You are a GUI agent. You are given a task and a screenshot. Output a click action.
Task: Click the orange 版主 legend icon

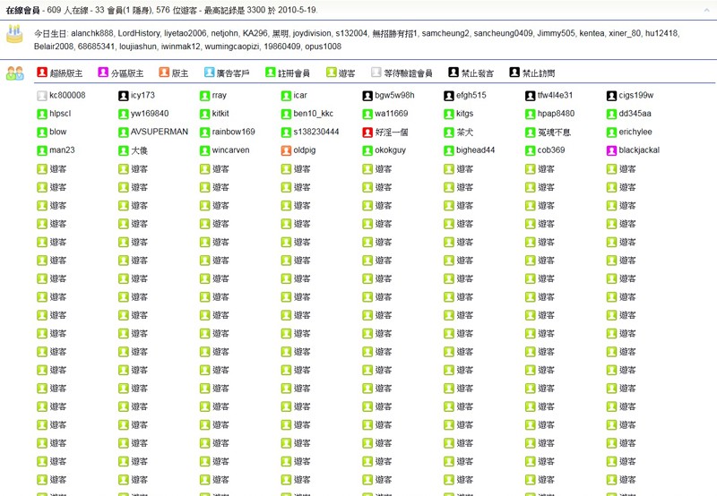click(x=164, y=73)
